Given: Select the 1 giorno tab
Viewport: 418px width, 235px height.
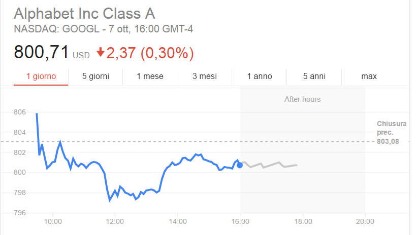Looking at the screenshot, I should [41, 76].
